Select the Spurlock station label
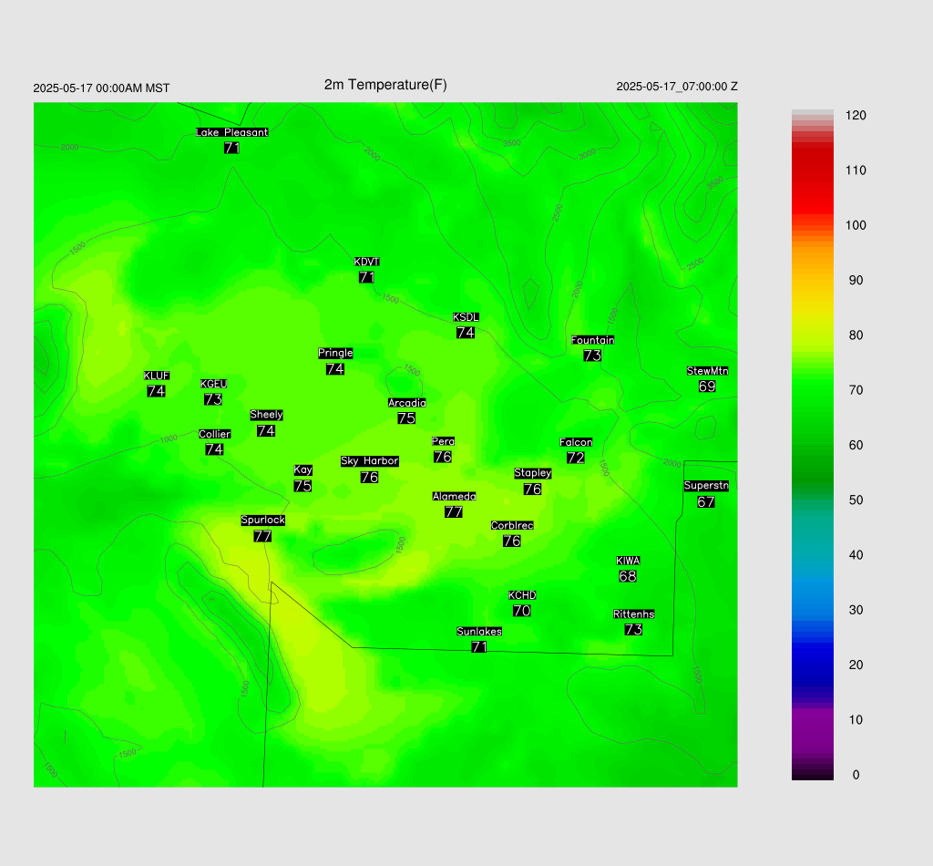This screenshot has height=866, width=933. (263, 521)
